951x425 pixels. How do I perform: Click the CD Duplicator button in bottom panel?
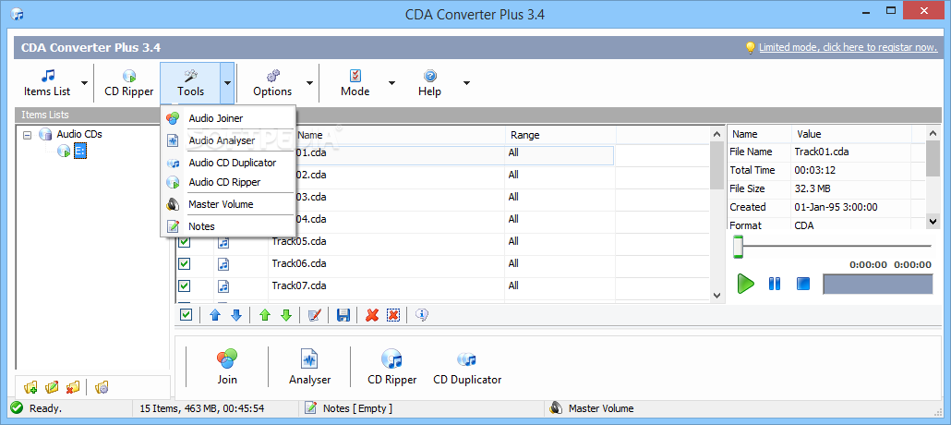coord(467,367)
